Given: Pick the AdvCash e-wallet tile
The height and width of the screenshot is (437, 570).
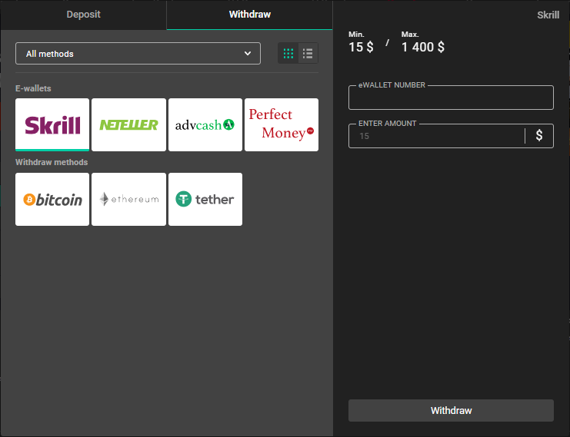Looking at the screenshot, I should pyautogui.click(x=205, y=124).
